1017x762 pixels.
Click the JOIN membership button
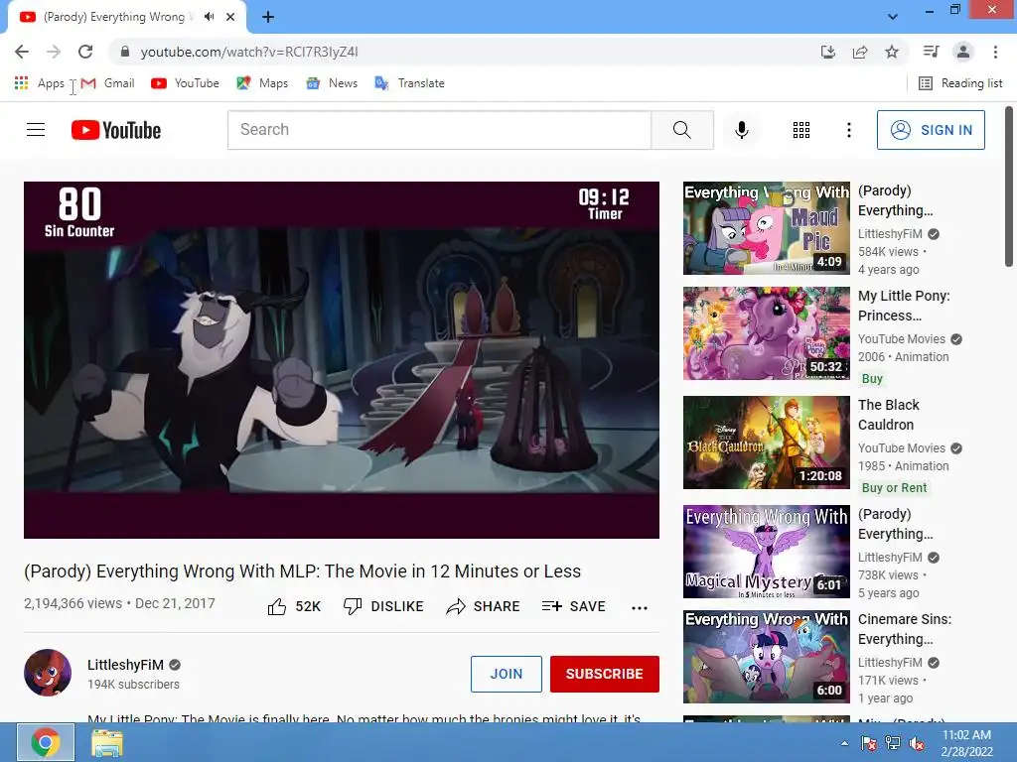tap(506, 674)
